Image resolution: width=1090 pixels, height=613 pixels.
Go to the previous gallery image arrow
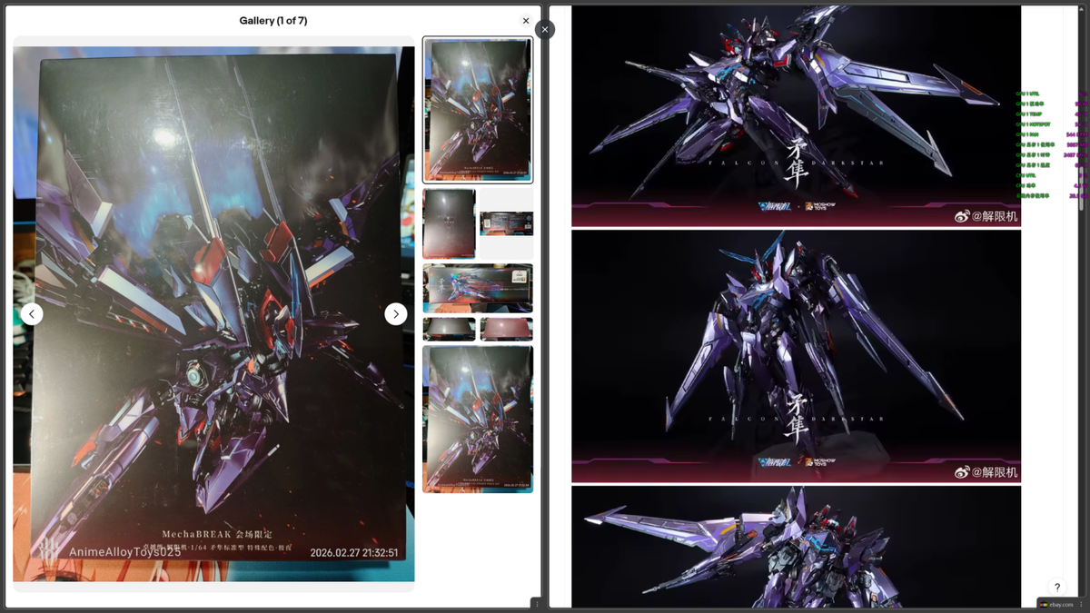point(32,314)
